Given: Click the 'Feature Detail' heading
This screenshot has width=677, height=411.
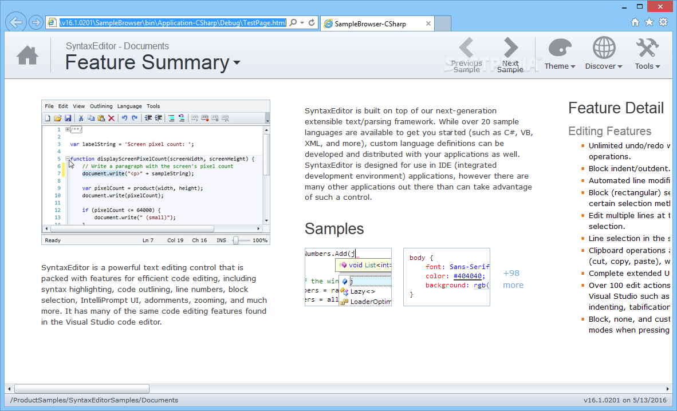Looking at the screenshot, I should (x=616, y=108).
